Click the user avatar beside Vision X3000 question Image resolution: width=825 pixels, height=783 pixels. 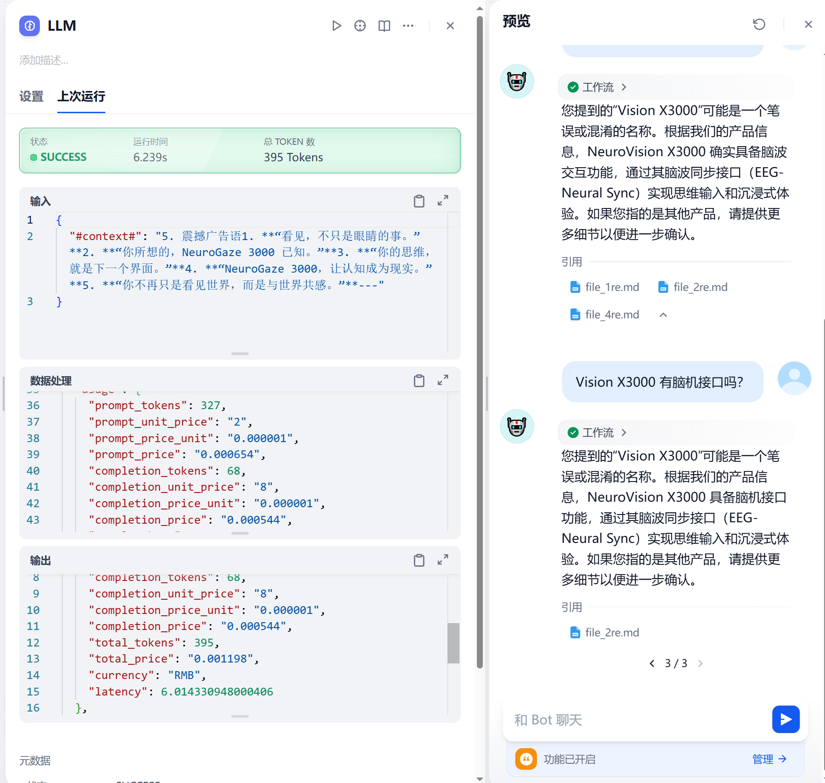(x=794, y=378)
